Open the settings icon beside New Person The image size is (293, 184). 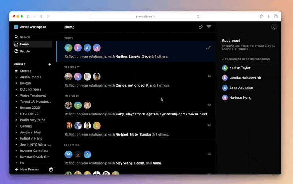[51, 169]
